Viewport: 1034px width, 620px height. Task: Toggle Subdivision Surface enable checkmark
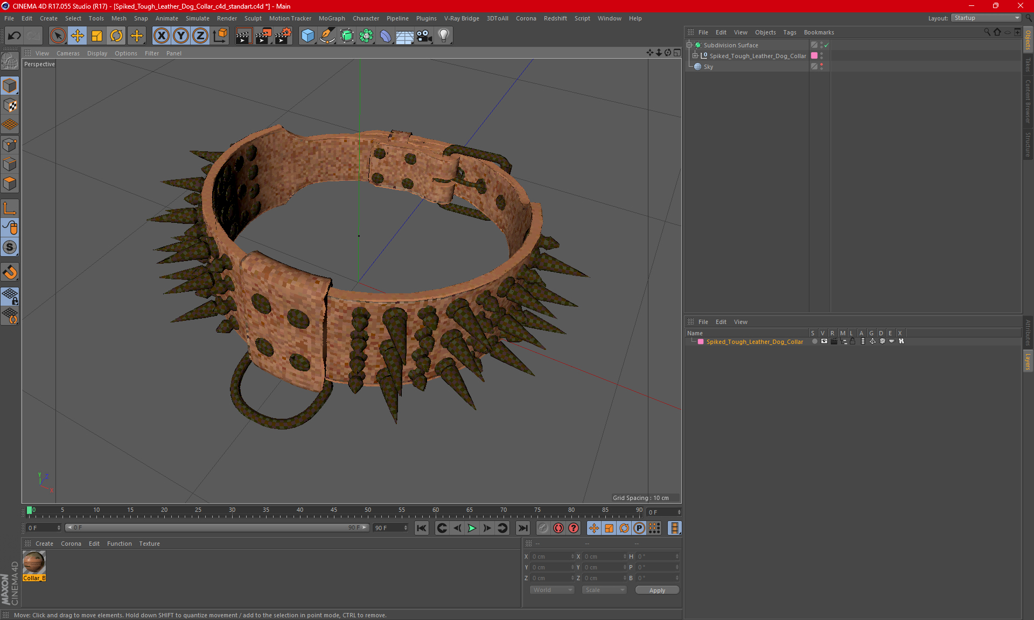827,45
